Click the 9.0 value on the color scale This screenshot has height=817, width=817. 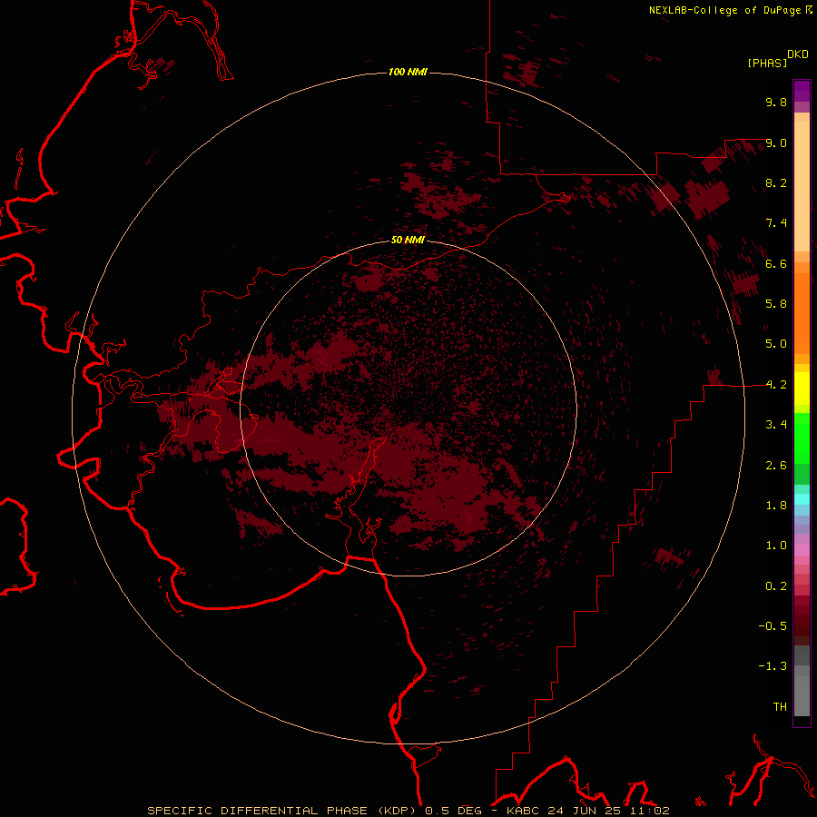776,143
